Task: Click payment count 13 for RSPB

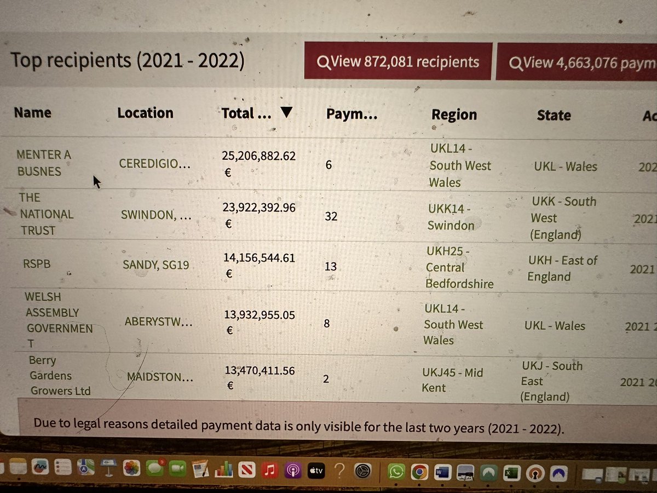Action: coord(330,266)
